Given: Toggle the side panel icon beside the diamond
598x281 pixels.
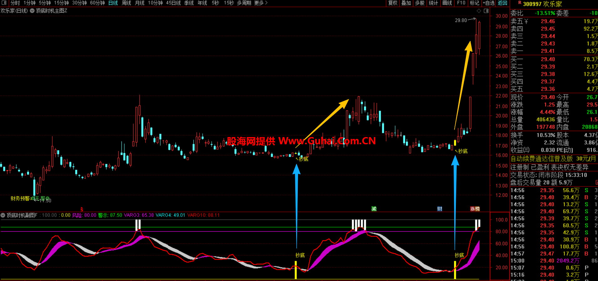Looking at the screenshot, I should click(x=486, y=11).
